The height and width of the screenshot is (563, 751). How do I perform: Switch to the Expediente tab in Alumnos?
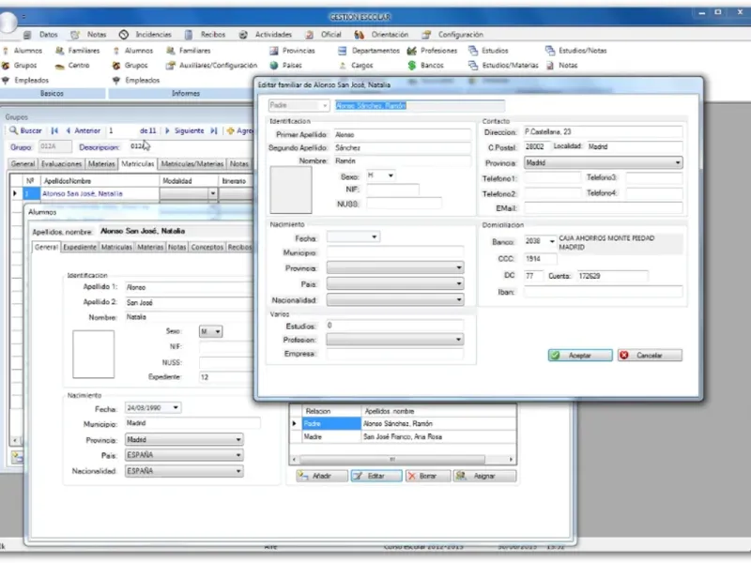[80, 247]
